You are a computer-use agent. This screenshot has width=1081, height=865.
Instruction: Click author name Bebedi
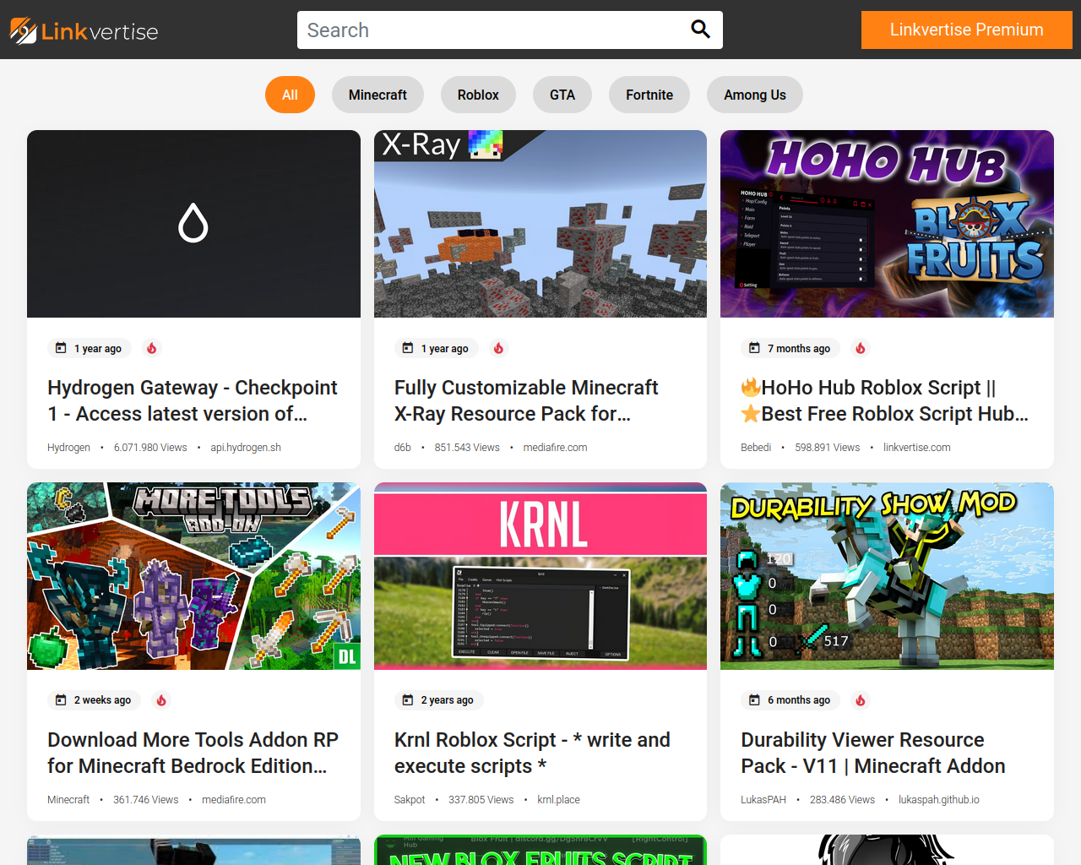point(756,448)
